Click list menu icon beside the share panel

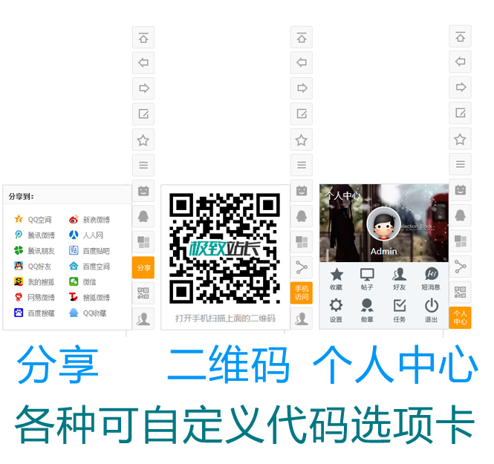(x=143, y=165)
